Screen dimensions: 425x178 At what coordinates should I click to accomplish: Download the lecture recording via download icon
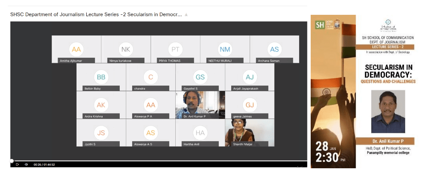[186, 15]
